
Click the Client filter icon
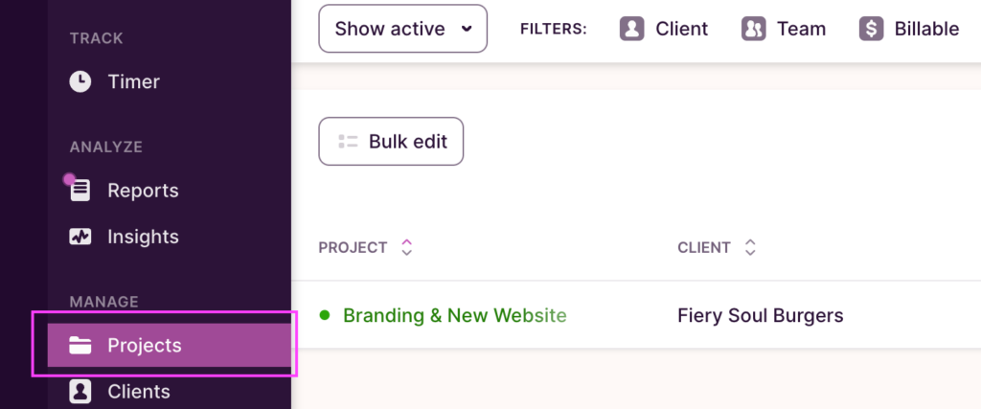(x=631, y=29)
